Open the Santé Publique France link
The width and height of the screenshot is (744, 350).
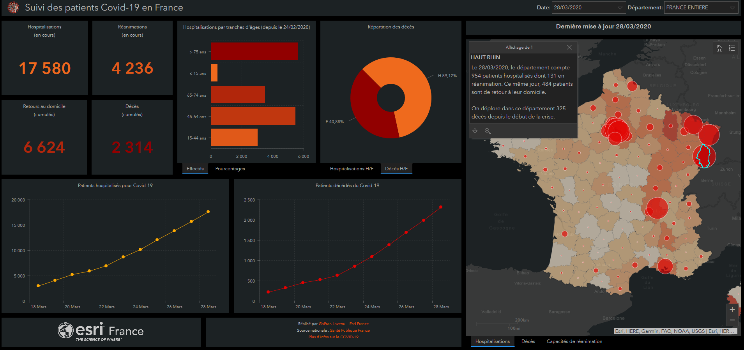point(350,331)
